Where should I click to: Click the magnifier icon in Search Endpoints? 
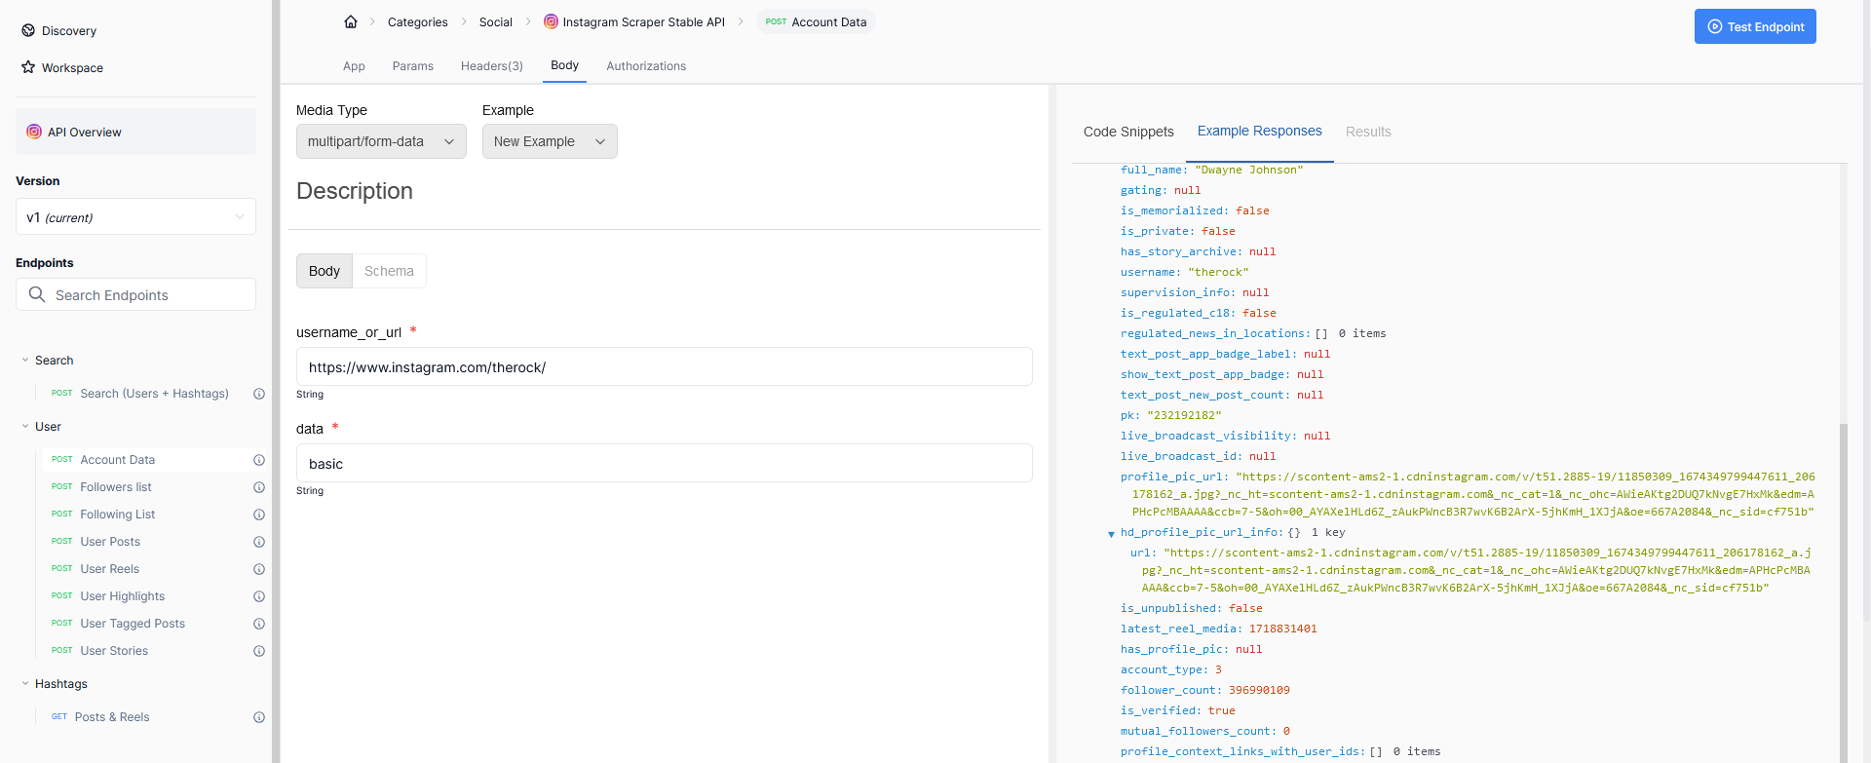pos(37,294)
